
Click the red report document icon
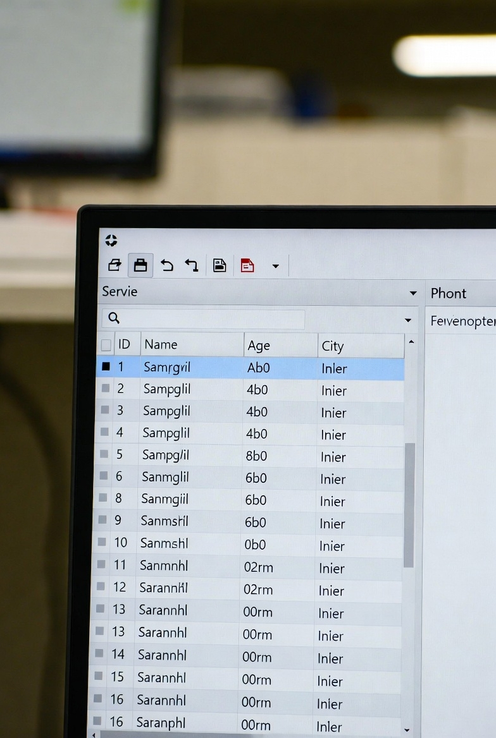[x=247, y=265]
